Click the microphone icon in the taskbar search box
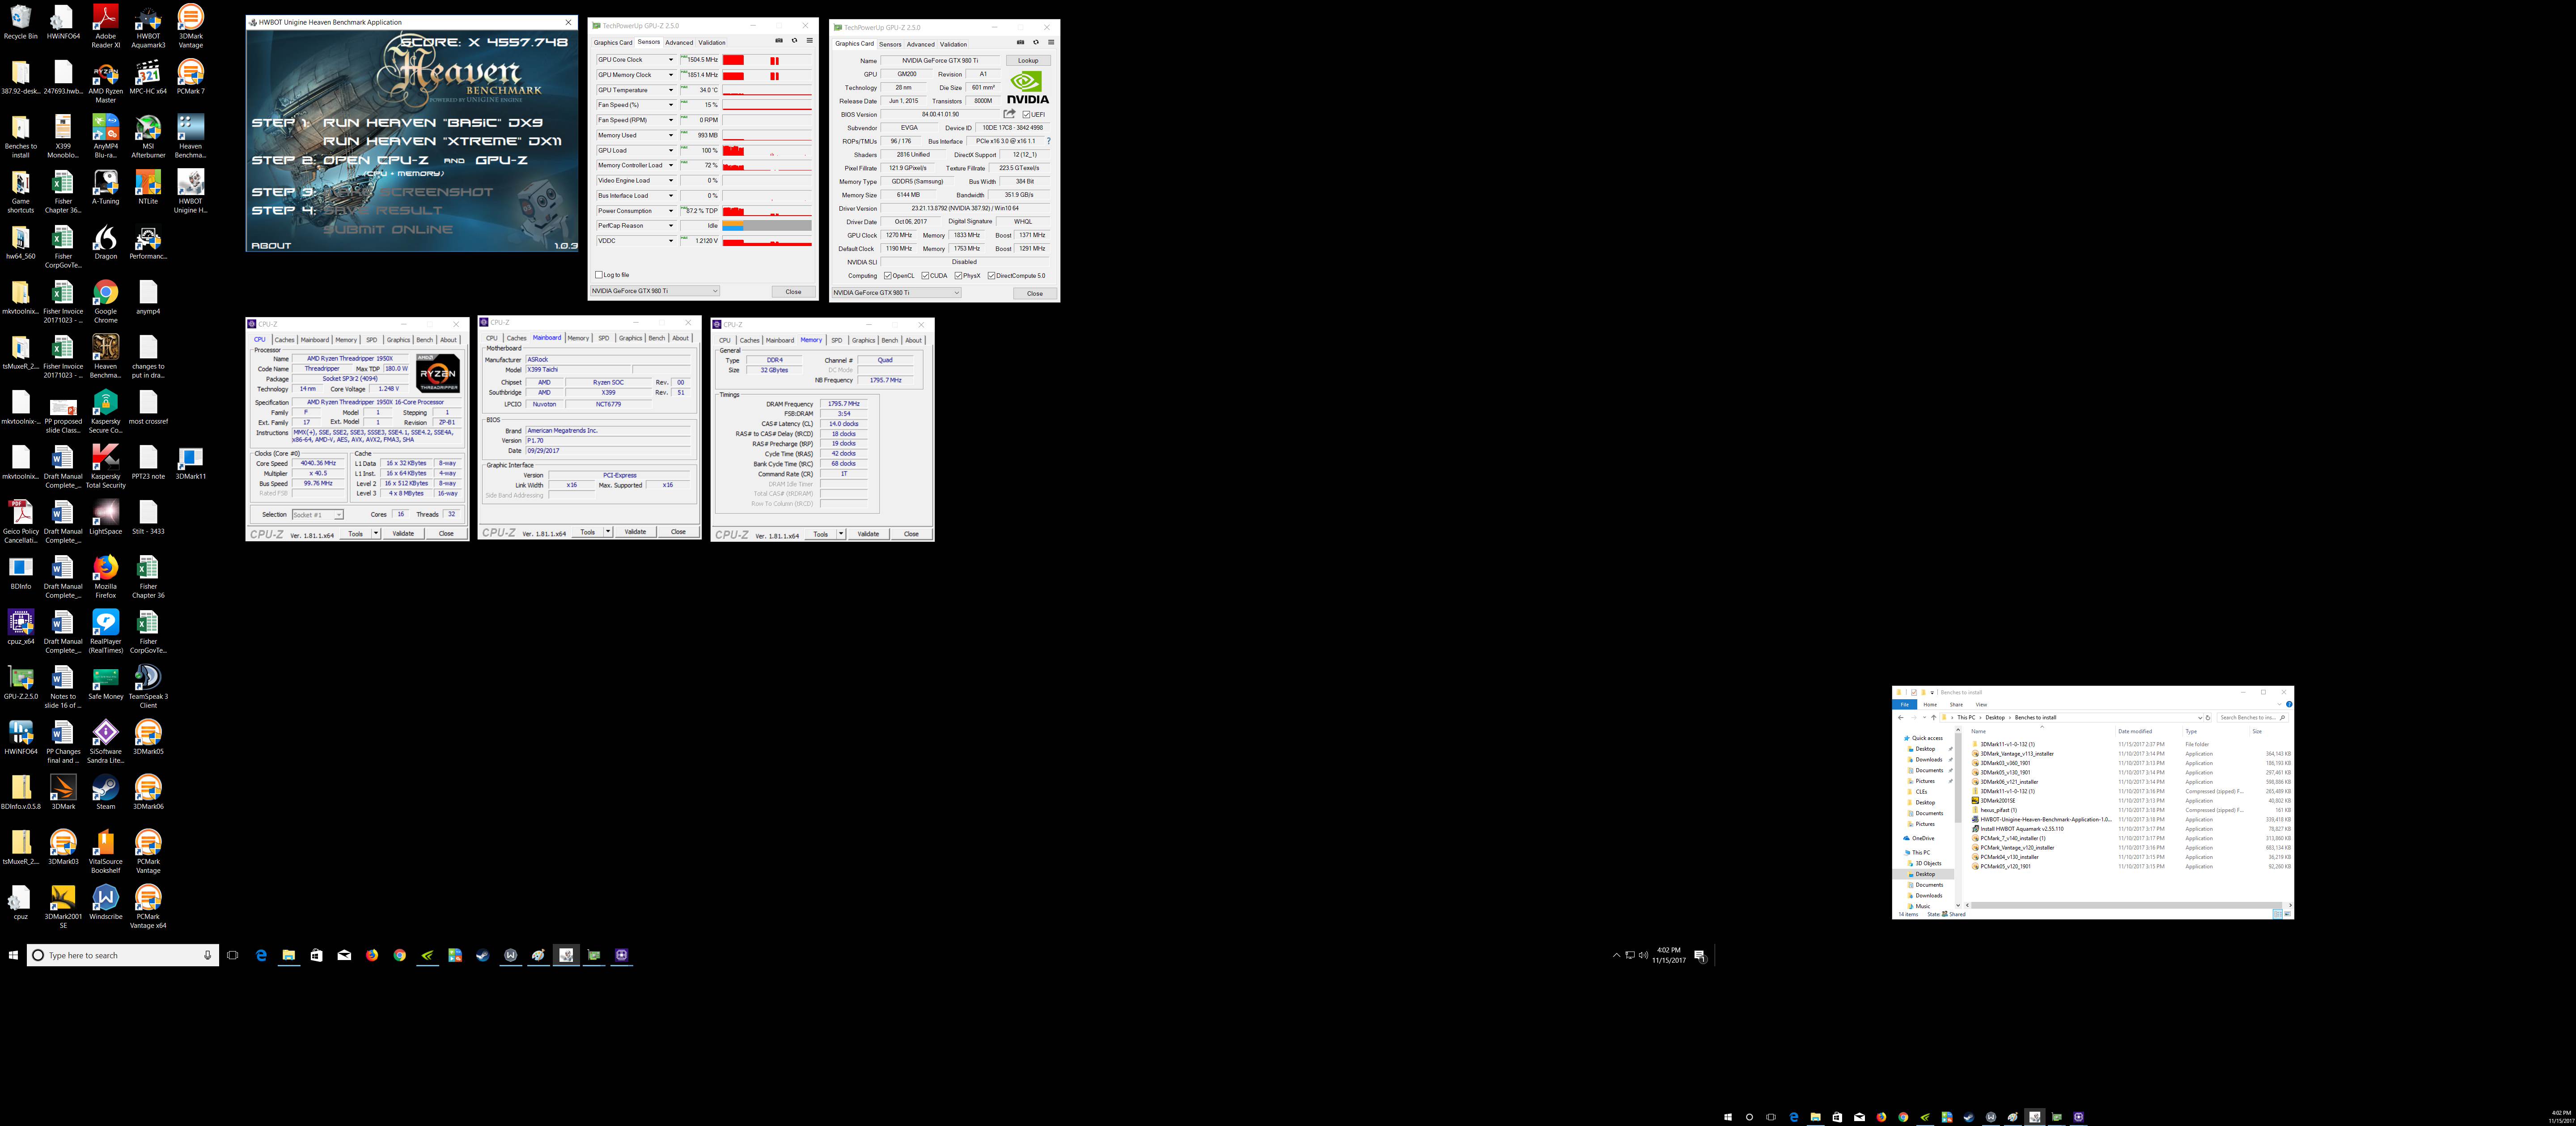Image resolution: width=2576 pixels, height=1126 pixels. pos(208,955)
